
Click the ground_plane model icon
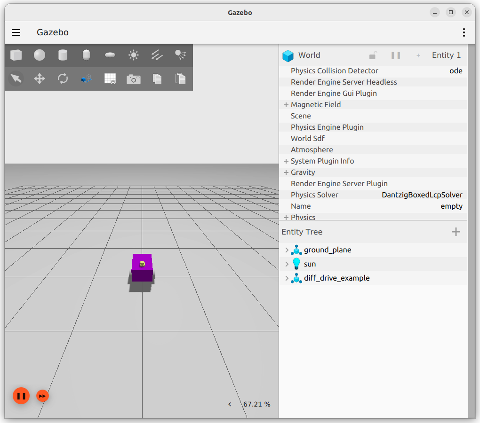click(x=296, y=250)
